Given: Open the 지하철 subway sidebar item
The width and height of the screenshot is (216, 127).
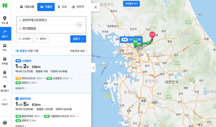Looking at the screenshot, I should (x=5, y=61).
